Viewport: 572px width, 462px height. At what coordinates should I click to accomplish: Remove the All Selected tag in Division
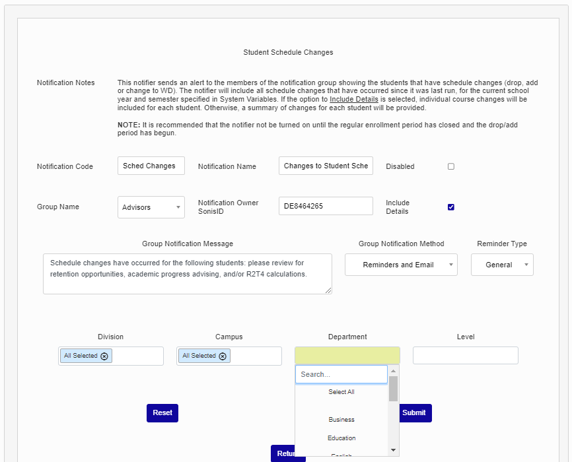104,356
